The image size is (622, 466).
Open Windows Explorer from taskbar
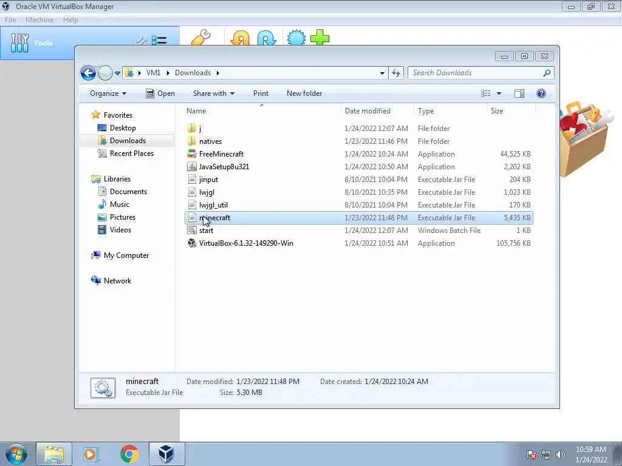pyautogui.click(x=54, y=454)
